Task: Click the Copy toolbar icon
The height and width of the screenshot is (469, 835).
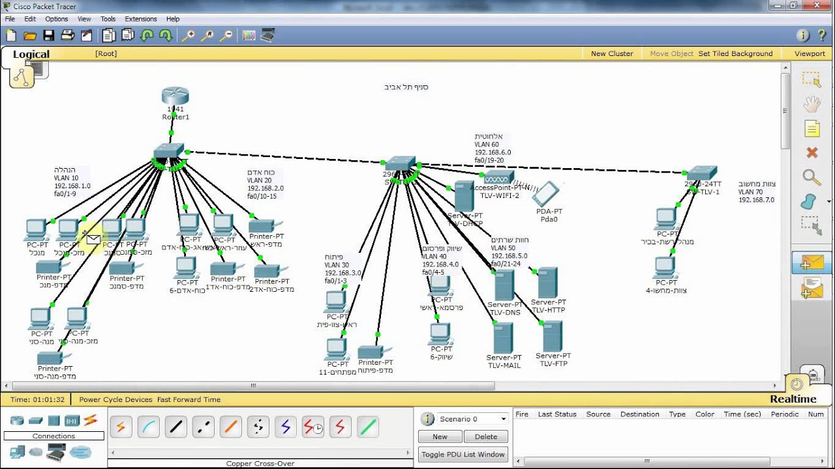Action: coord(108,35)
